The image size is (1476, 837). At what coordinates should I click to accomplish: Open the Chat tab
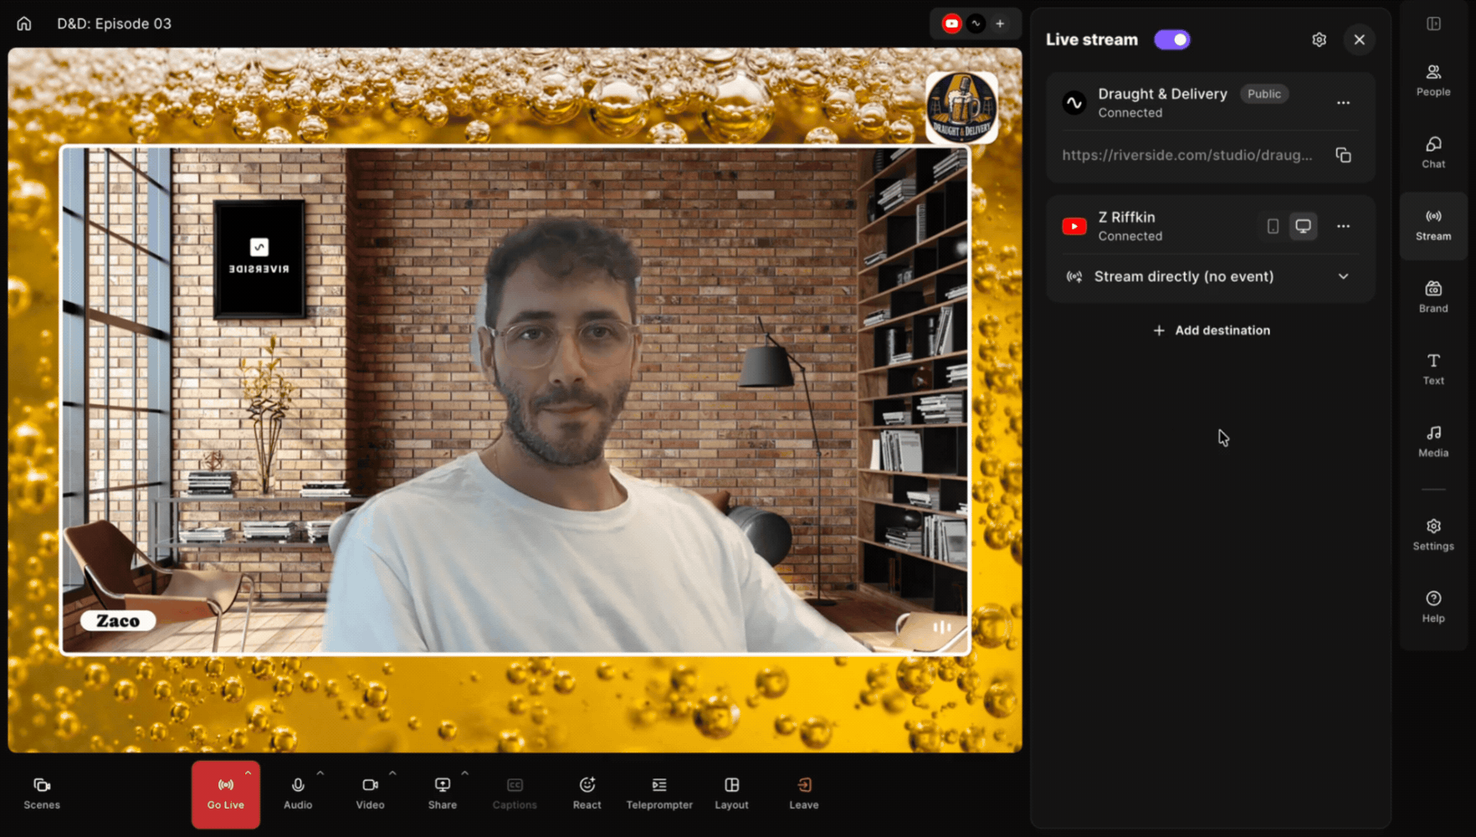(x=1433, y=152)
